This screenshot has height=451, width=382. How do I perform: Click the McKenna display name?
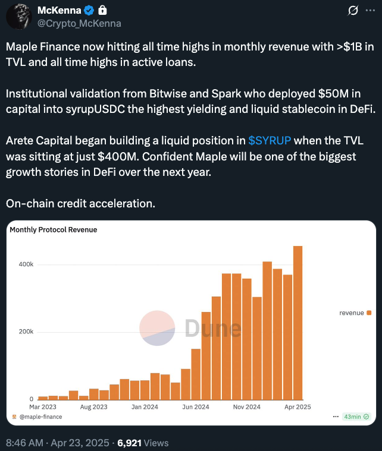click(59, 11)
